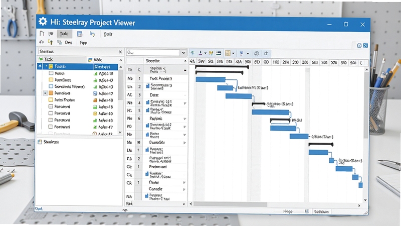This screenshot has width=401, height=226.
Task: Click the yellow round icon in the Adee-10 row
Action: click(95, 114)
